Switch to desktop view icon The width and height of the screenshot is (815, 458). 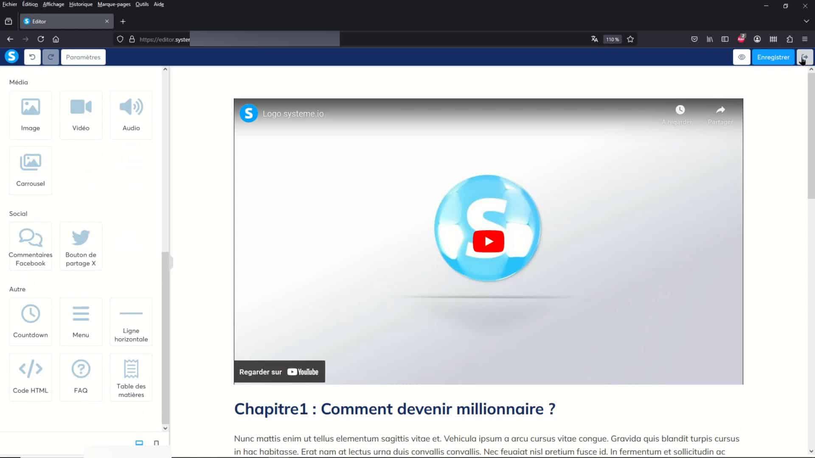click(139, 443)
